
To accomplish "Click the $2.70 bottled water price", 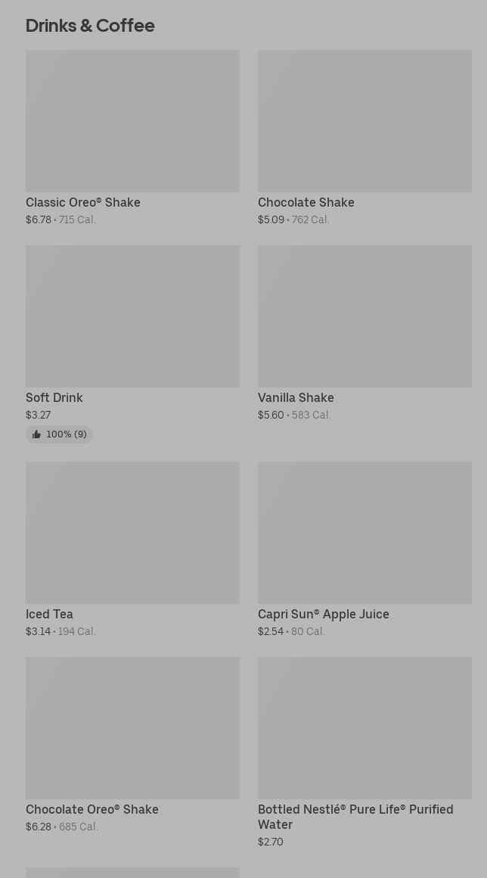I will (x=271, y=842).
